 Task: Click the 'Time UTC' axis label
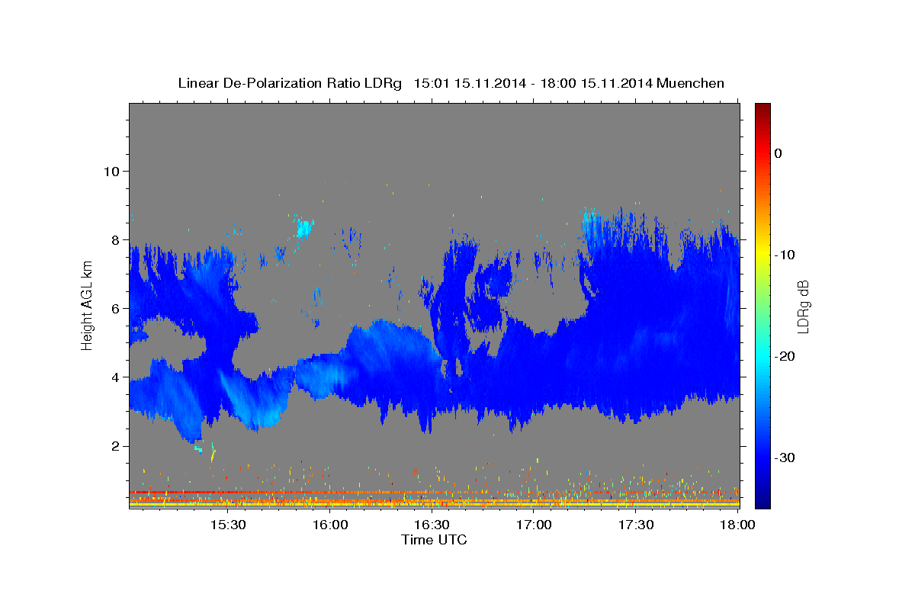[434, 540]
